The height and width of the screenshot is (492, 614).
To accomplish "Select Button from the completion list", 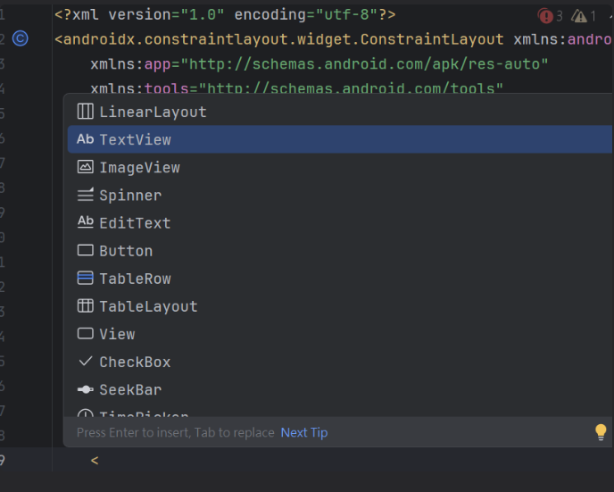I will (126, 251).
